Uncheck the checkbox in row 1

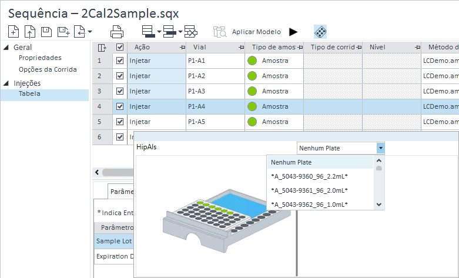[120, 61]
